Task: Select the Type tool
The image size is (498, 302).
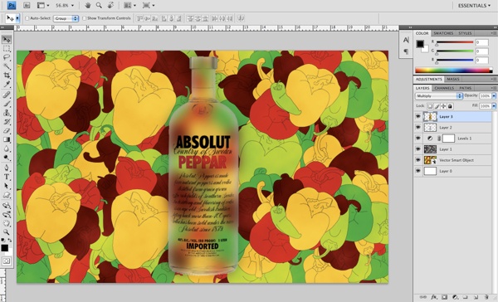Action: pyautogui.click(x=7, y=177)
